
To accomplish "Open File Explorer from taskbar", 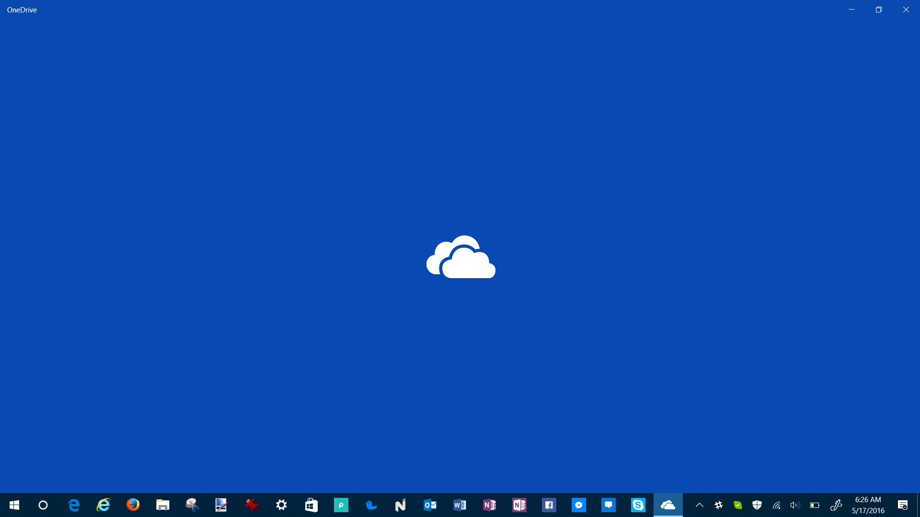I will (162, 505).
